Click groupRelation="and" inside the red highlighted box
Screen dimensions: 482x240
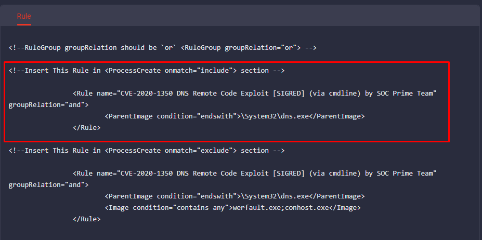[x=48, y=104]
